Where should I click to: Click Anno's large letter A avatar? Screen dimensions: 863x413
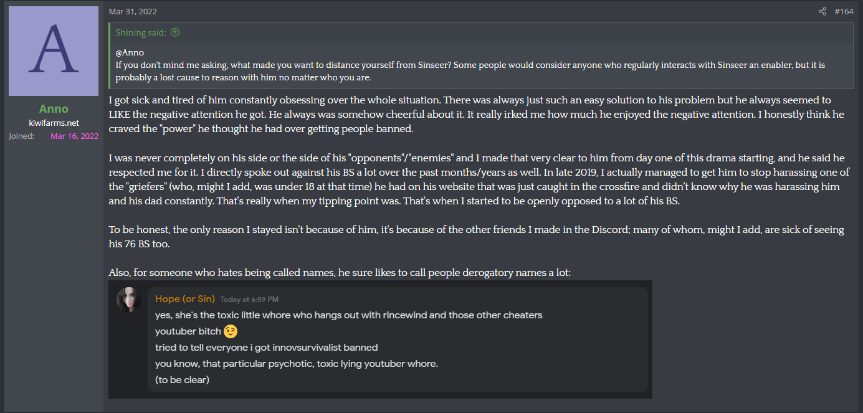[x=54, y=51]
